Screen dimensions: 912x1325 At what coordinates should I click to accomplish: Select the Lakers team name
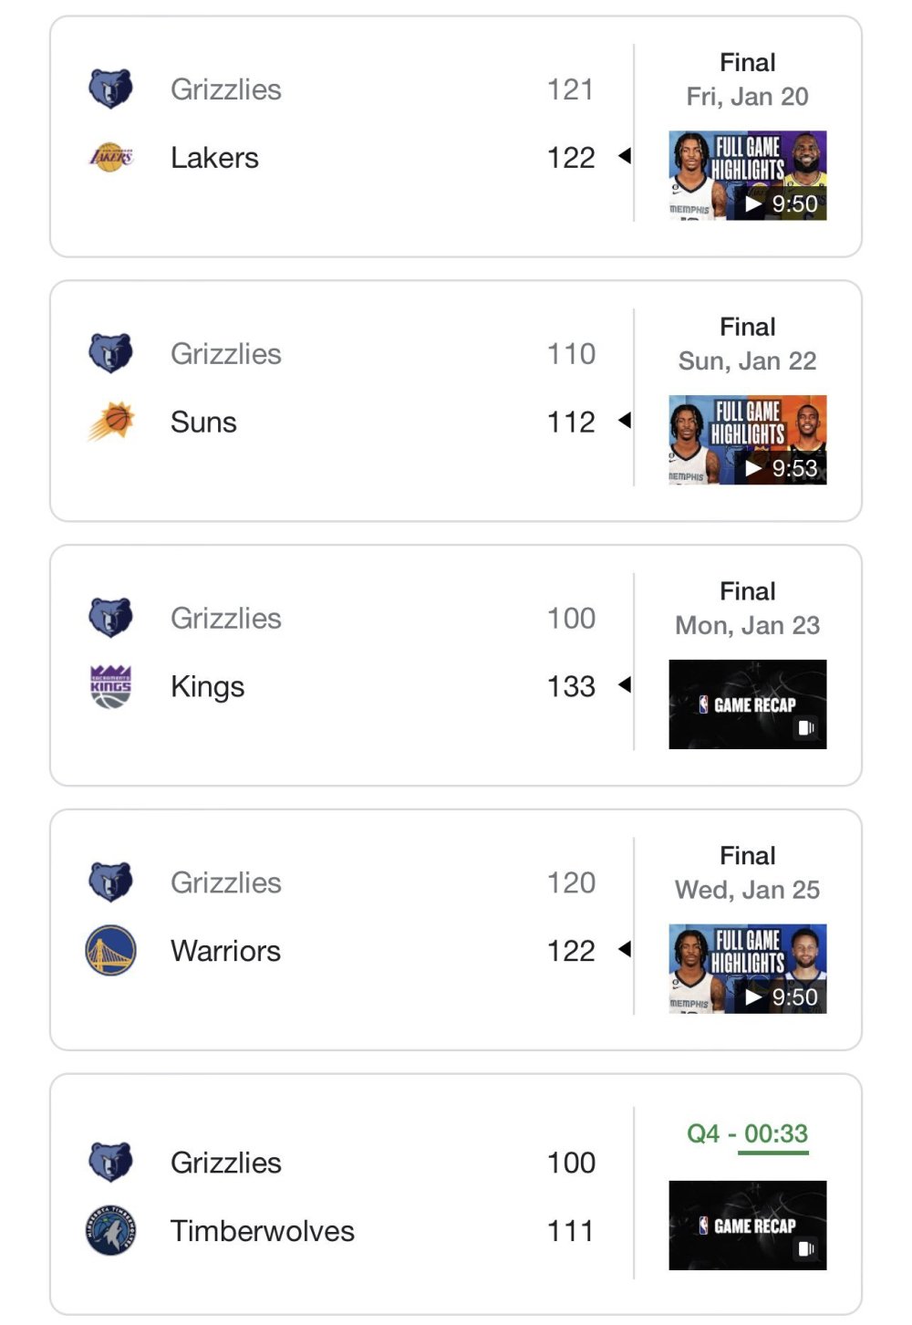click(214, 158)
